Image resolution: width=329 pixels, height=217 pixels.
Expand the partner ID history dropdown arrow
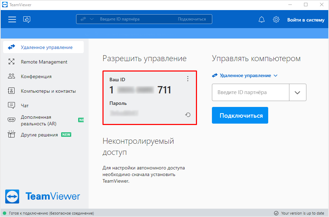click(x=297, y=92)
